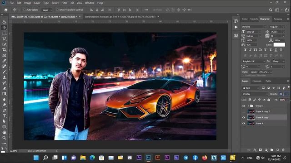This screenshot has width=291, height=163.
Task: Create a new group folder icon
Action: [x=272, y=150]
